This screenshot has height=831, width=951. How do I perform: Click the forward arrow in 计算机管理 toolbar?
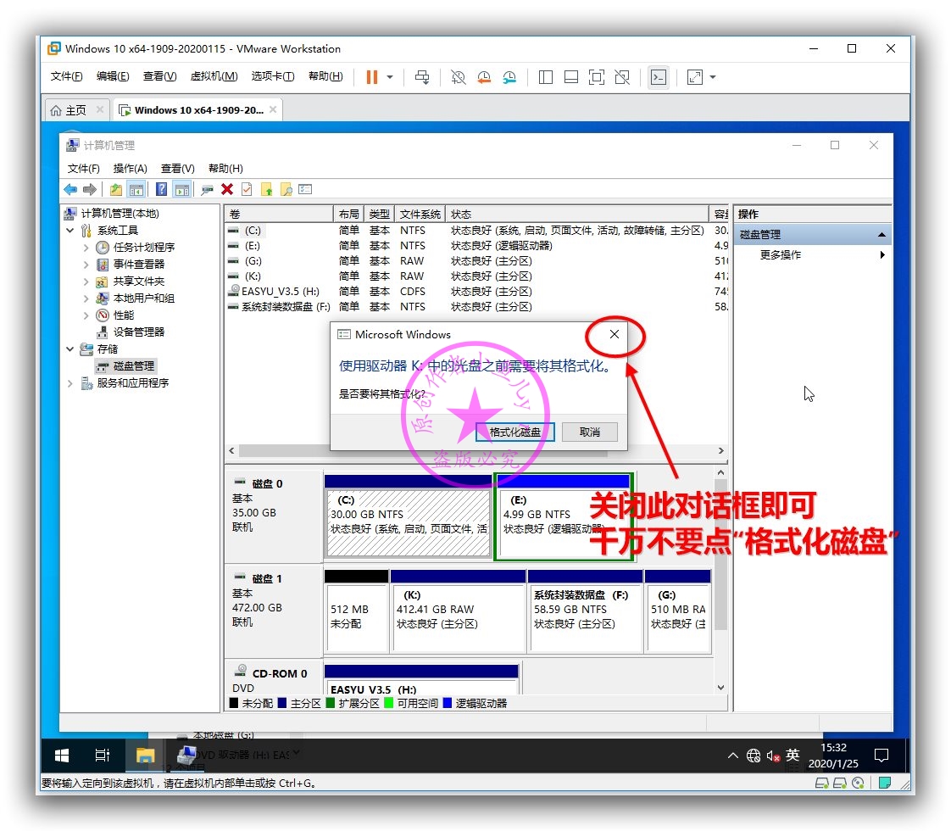click(90, 190)
